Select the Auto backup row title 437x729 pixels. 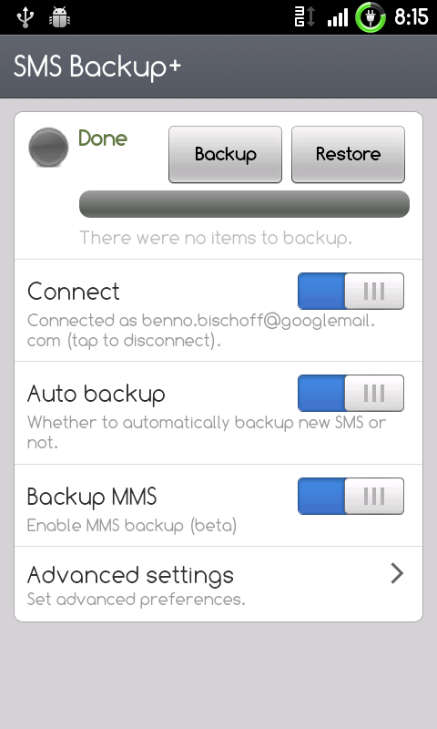click(x=97, y=395)
